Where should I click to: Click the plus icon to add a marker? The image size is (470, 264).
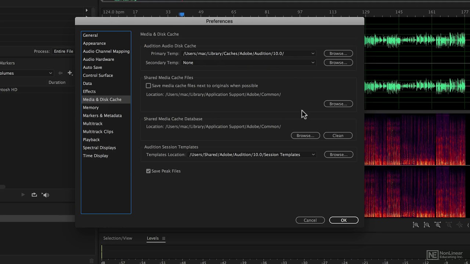(70, 73)
